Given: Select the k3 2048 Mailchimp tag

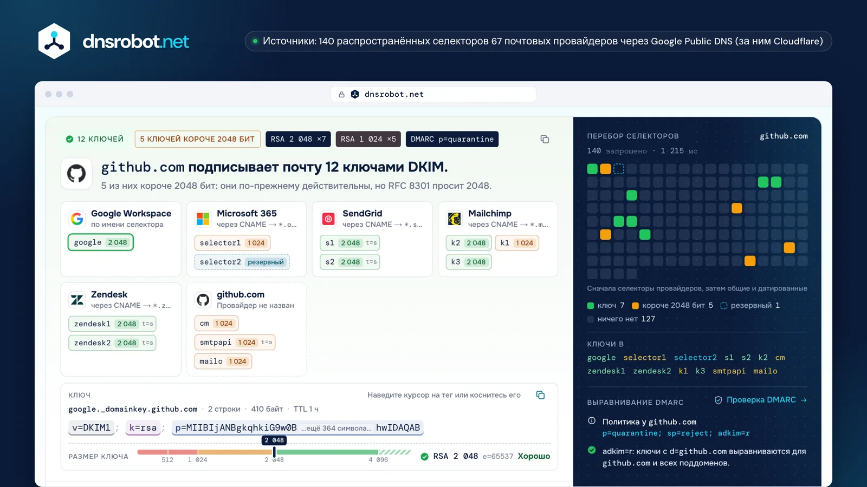Looking at the screenshot, I should [x=468, y=262].
